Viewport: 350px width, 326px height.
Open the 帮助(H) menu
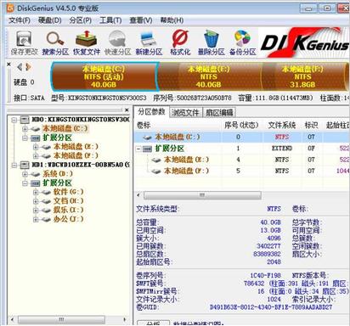[172, 20]
